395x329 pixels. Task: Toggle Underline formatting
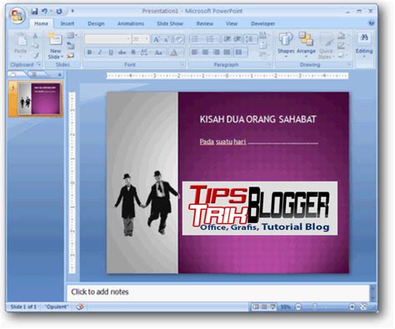pos(111,52)
